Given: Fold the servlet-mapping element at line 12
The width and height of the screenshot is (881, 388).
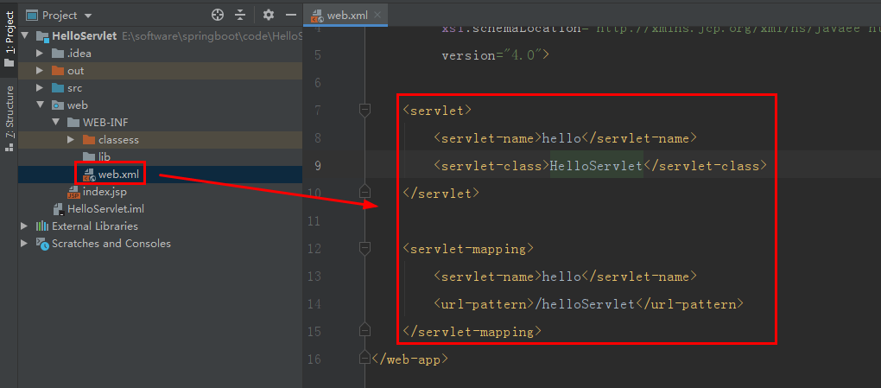Looking at the screenshot, I should coord(364,249).
